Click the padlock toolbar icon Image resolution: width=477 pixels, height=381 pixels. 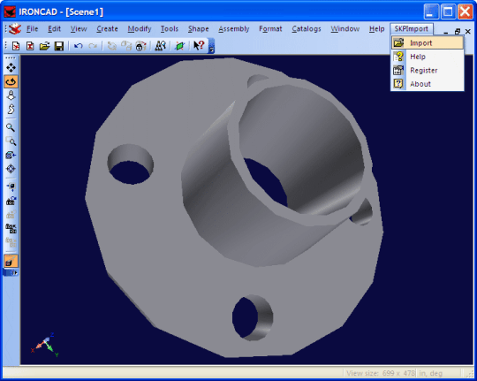(140, 46)
